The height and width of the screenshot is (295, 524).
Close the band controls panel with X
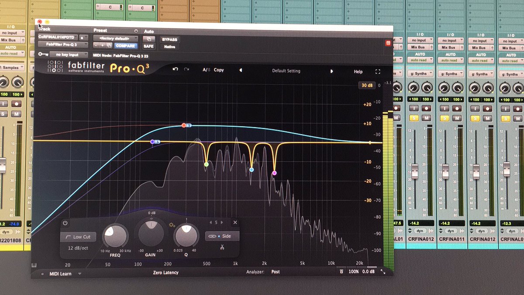click(x=235, y=222)
